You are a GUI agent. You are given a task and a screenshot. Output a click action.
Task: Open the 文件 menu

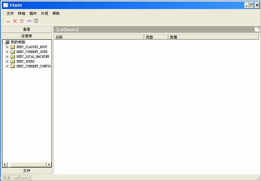pyautogui.click(x=10, y=13)
